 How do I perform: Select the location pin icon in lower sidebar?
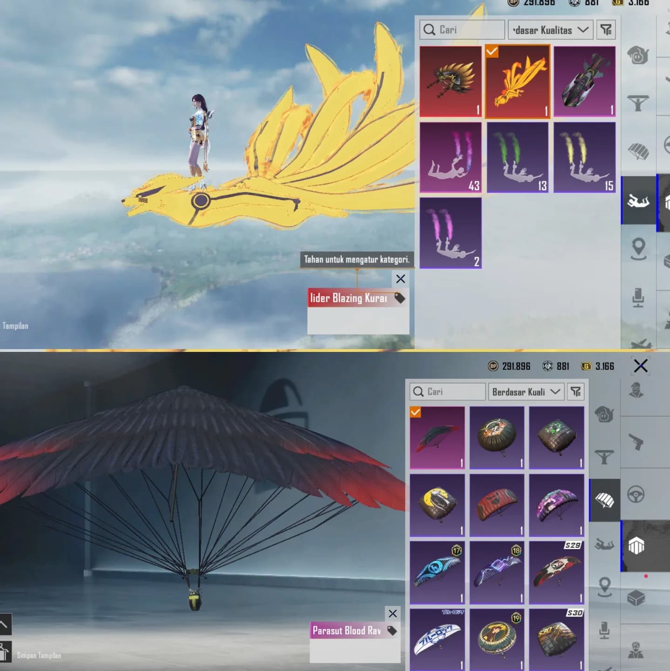tap(604, 587)
